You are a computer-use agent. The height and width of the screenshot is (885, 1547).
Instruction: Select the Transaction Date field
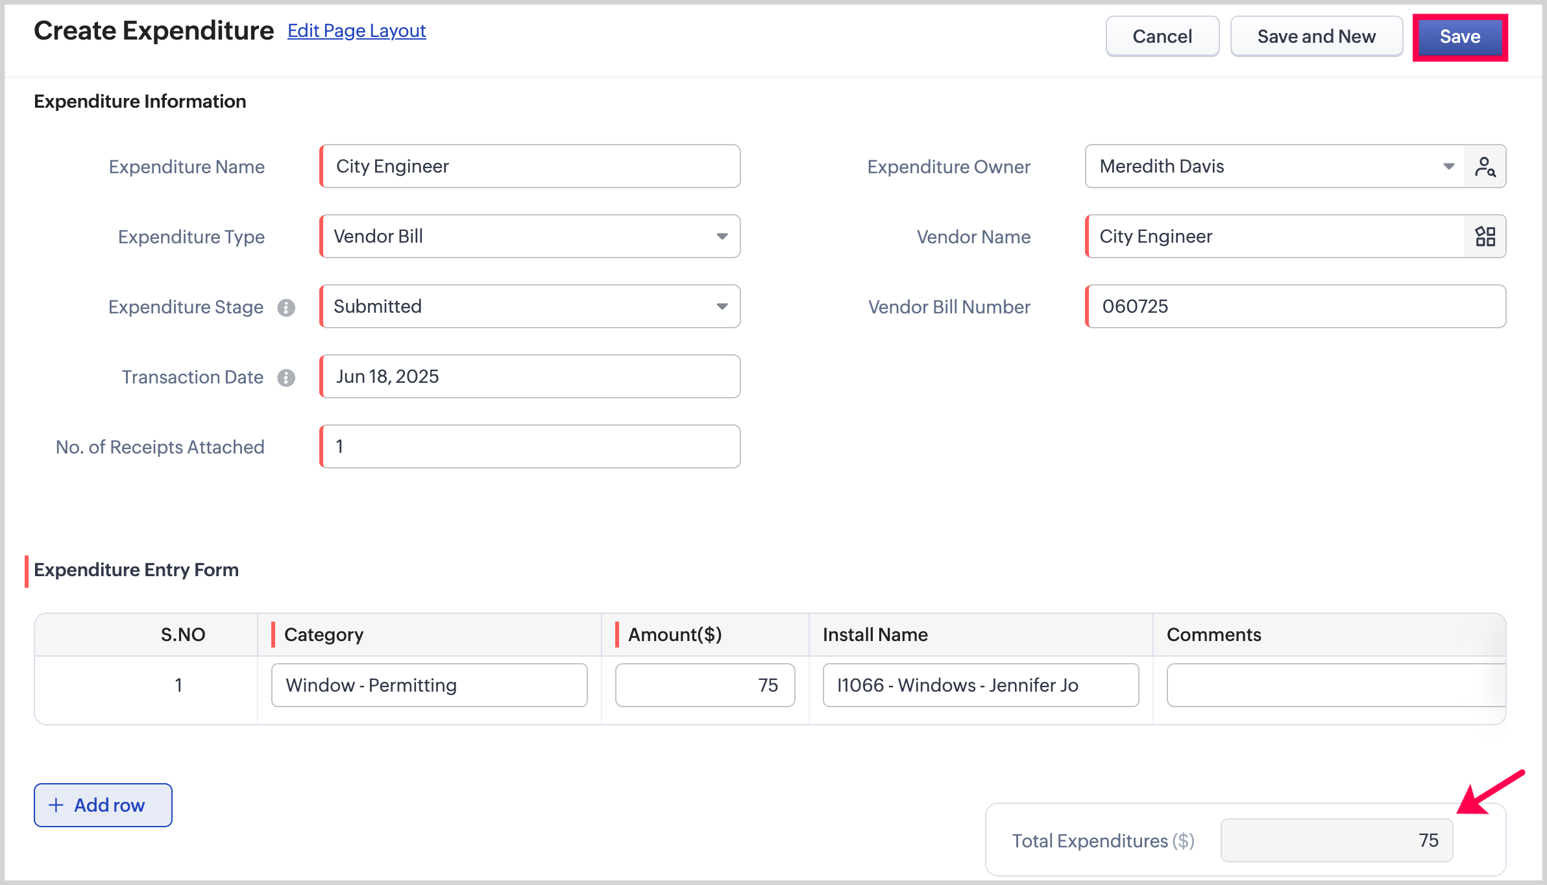click(531, 377)
